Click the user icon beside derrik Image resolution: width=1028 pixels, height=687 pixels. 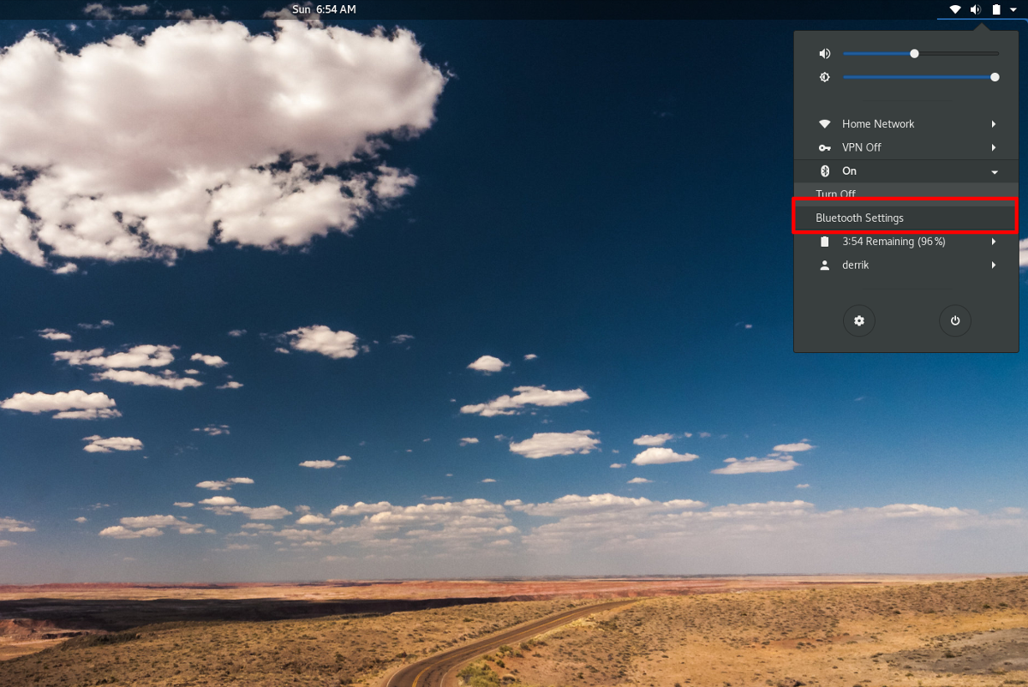(825, 266)
